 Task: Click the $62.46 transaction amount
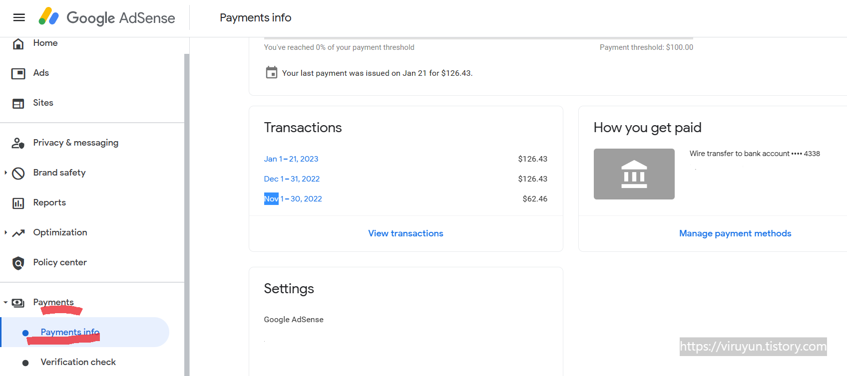click(x=535, y=198)
